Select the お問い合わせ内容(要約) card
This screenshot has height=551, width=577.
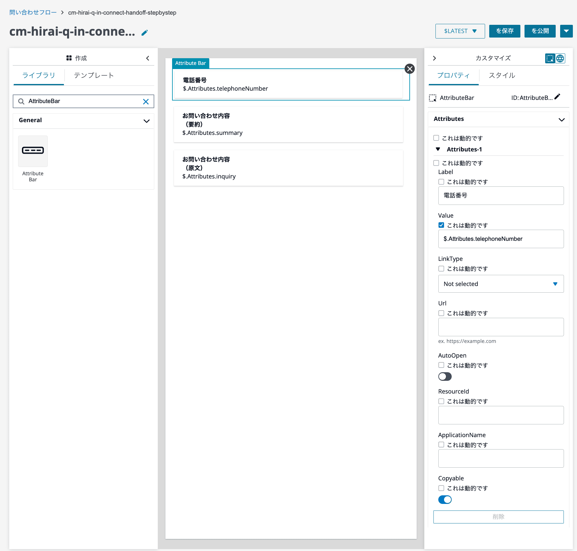[x=288, y=124]
